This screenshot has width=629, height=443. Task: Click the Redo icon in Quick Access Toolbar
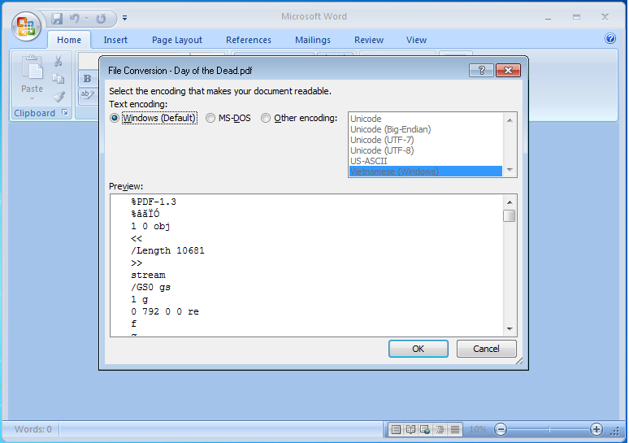(x=101, y=18)
